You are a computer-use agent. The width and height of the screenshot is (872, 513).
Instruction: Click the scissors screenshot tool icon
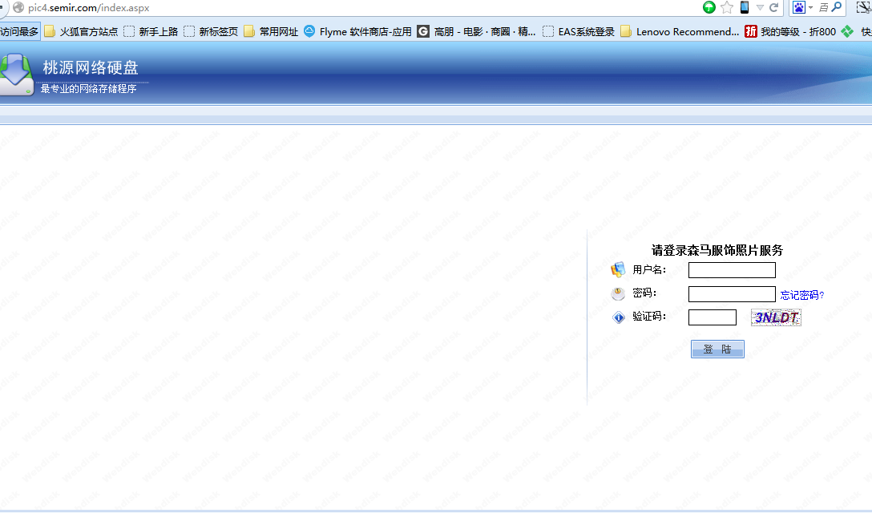pyautogui.click(x=864, y=7)
